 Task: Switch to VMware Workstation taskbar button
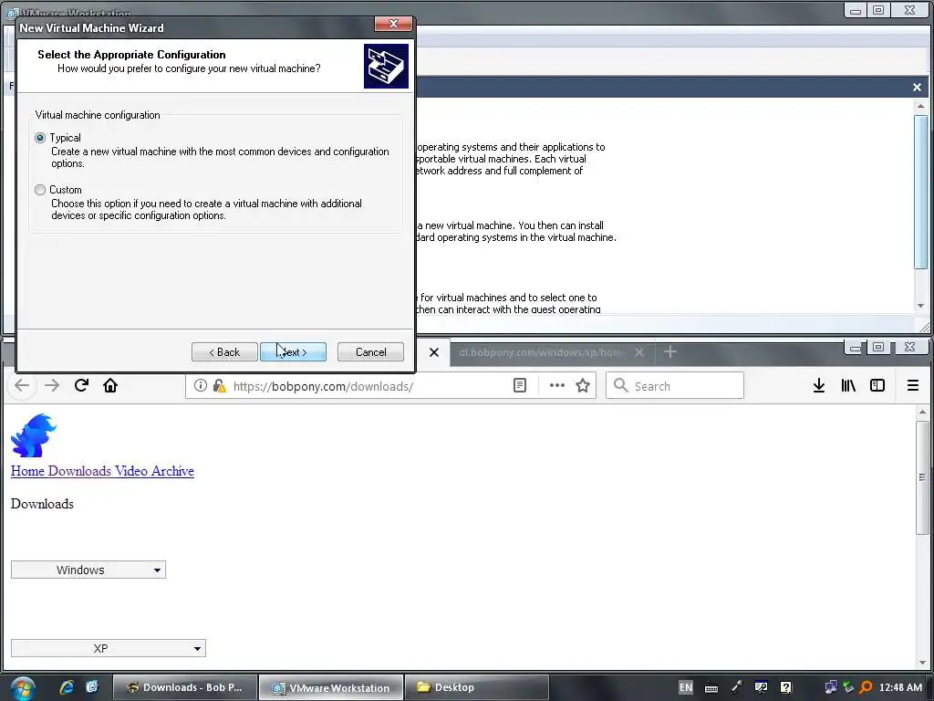click(331, 687)
